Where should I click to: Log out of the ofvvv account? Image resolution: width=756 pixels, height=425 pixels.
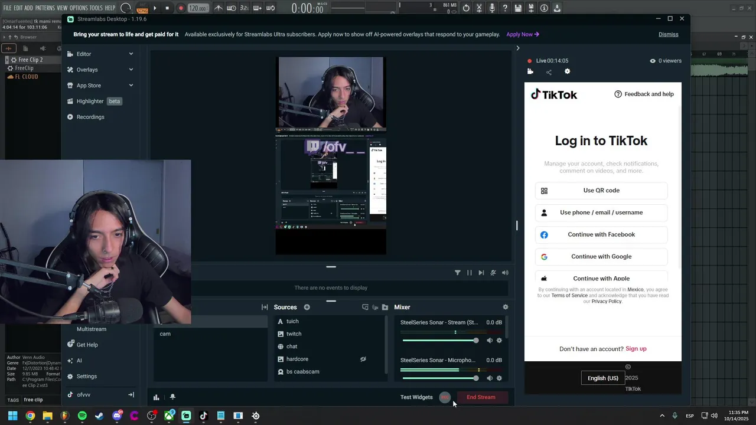tap(131, 395)
